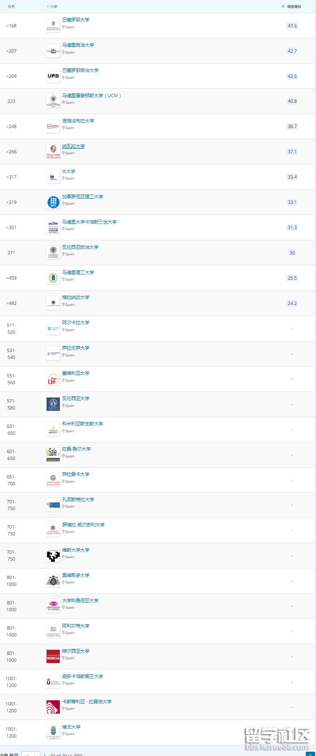Viewport: 316px width, 756px height.
Task: Sort by 综合得分 column arrow
Action: pos(283,6)
